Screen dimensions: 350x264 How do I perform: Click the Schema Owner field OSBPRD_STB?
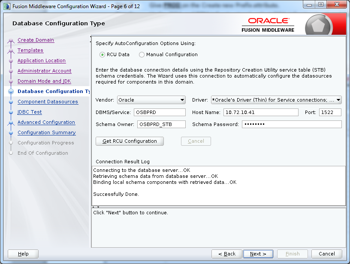[161, 124]
